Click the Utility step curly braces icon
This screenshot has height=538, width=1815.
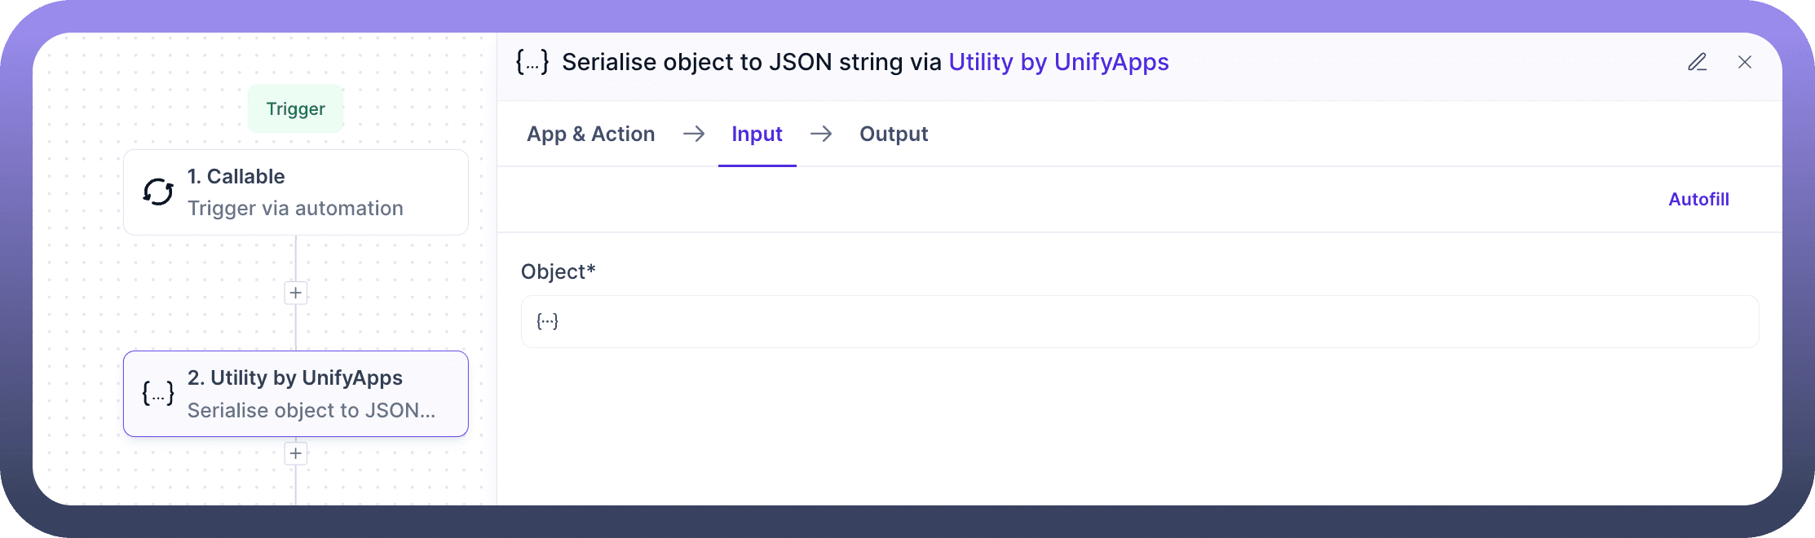pos(158,394)
